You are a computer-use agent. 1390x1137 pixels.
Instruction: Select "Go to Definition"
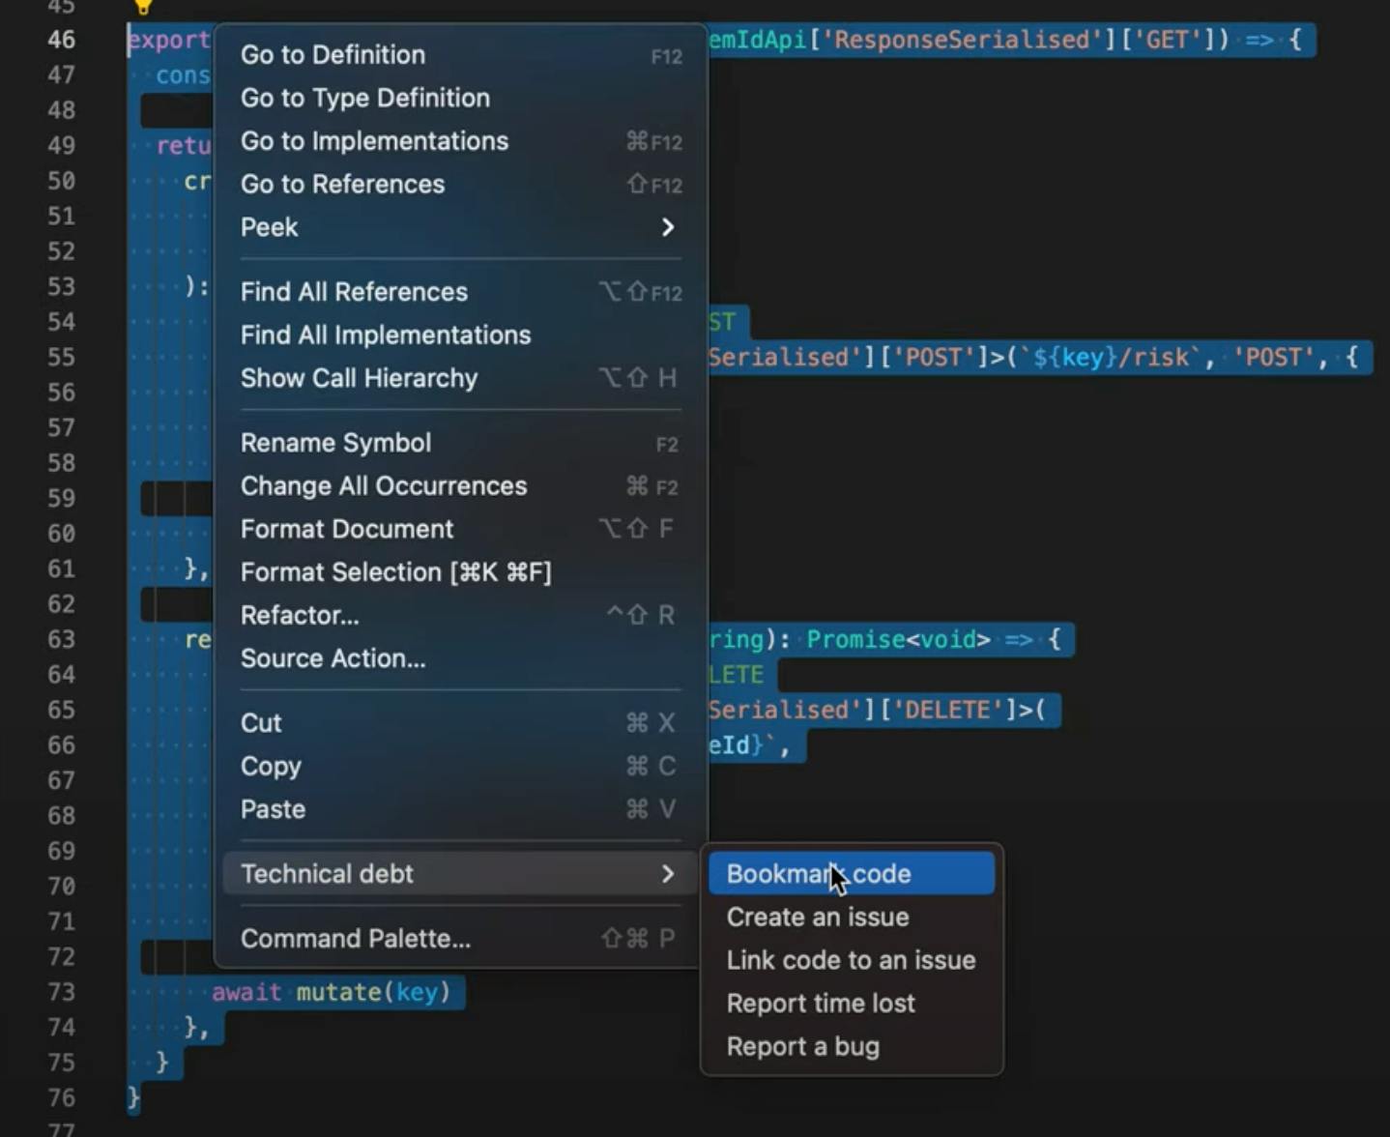(x=333, y=55)
